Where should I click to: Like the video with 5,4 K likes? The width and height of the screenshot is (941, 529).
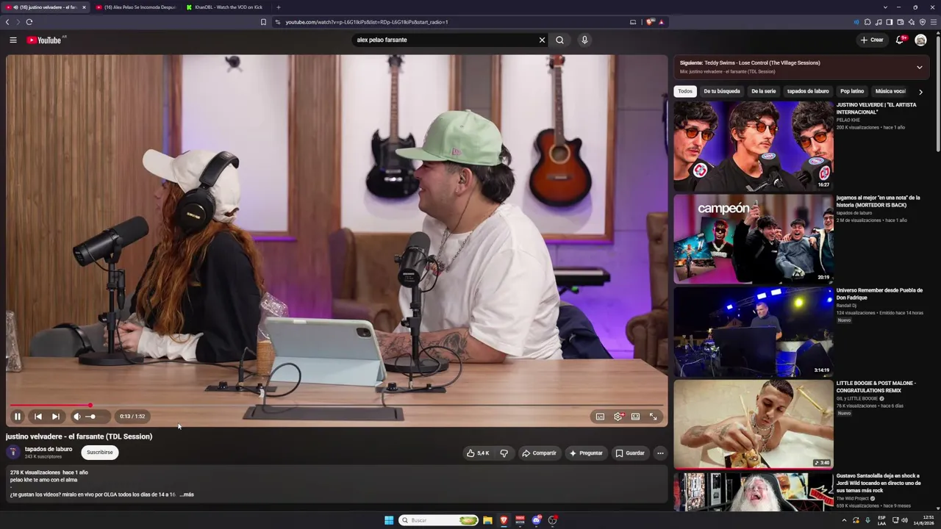[x=478, y=453]
